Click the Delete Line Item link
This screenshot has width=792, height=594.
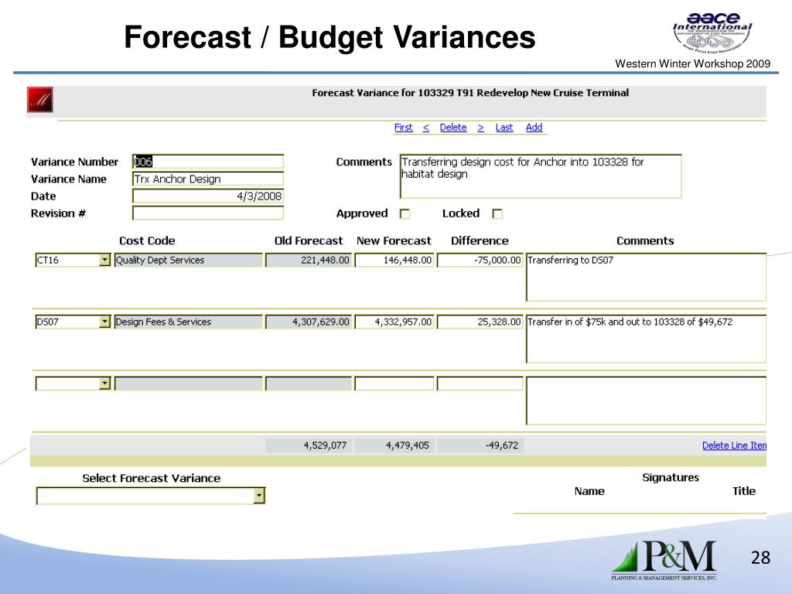coord(734,445)
